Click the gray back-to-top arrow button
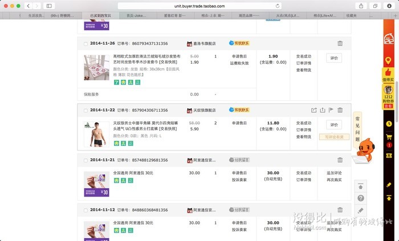This screenshot has height=241, width=399. pos(361,186)
